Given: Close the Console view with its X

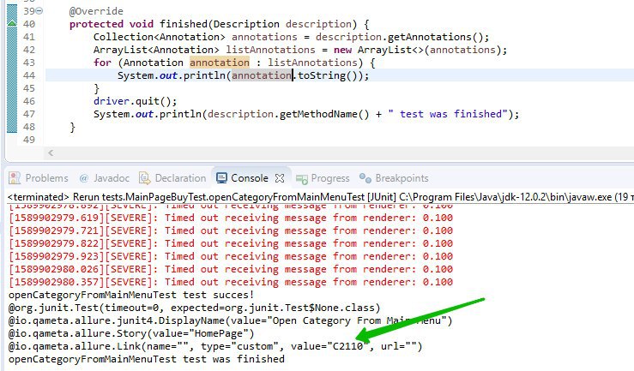Looking at the screenshot, I should tap(280, 178).
